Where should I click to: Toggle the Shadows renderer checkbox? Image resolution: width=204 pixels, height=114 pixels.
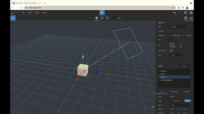[x=183, y=35]
